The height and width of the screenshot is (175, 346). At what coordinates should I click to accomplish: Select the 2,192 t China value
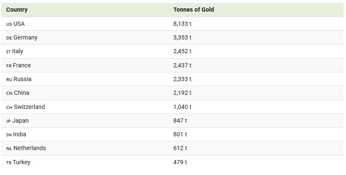[x=182, y=93]
